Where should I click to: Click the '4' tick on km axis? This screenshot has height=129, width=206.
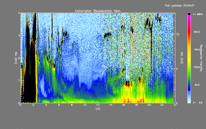pyautogui.click(x=19, y=13)
